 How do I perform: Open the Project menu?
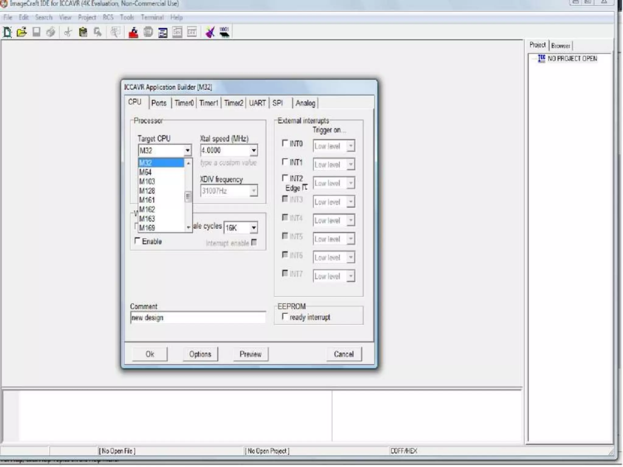click(x=87, y=17)
